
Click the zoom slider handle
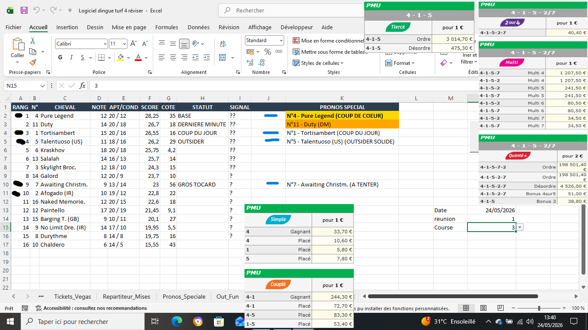[539, 308]
